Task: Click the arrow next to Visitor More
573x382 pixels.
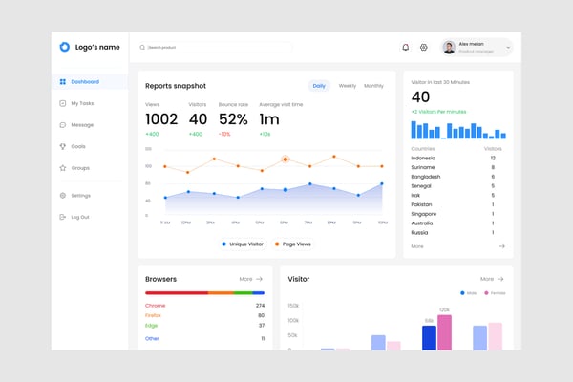Action: pyautogui.click(x=500, y=279)
